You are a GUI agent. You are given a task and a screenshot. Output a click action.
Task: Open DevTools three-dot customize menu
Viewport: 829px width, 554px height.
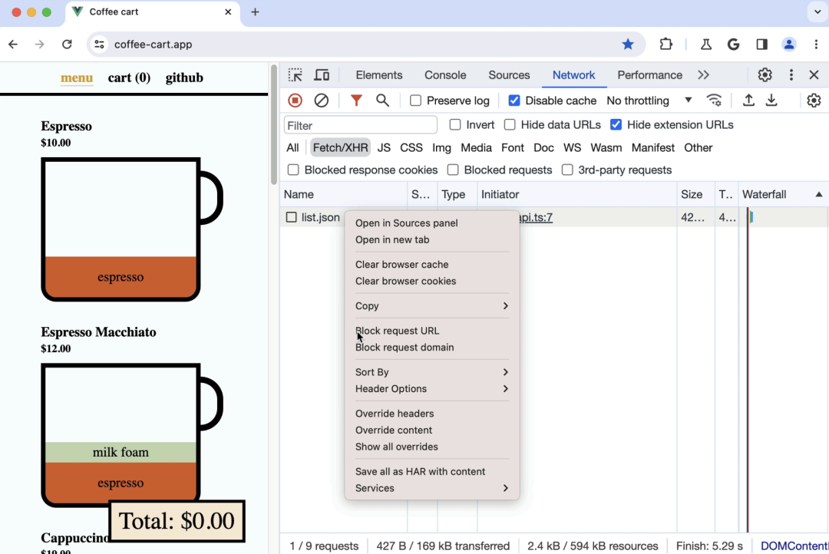click(791, 75)
